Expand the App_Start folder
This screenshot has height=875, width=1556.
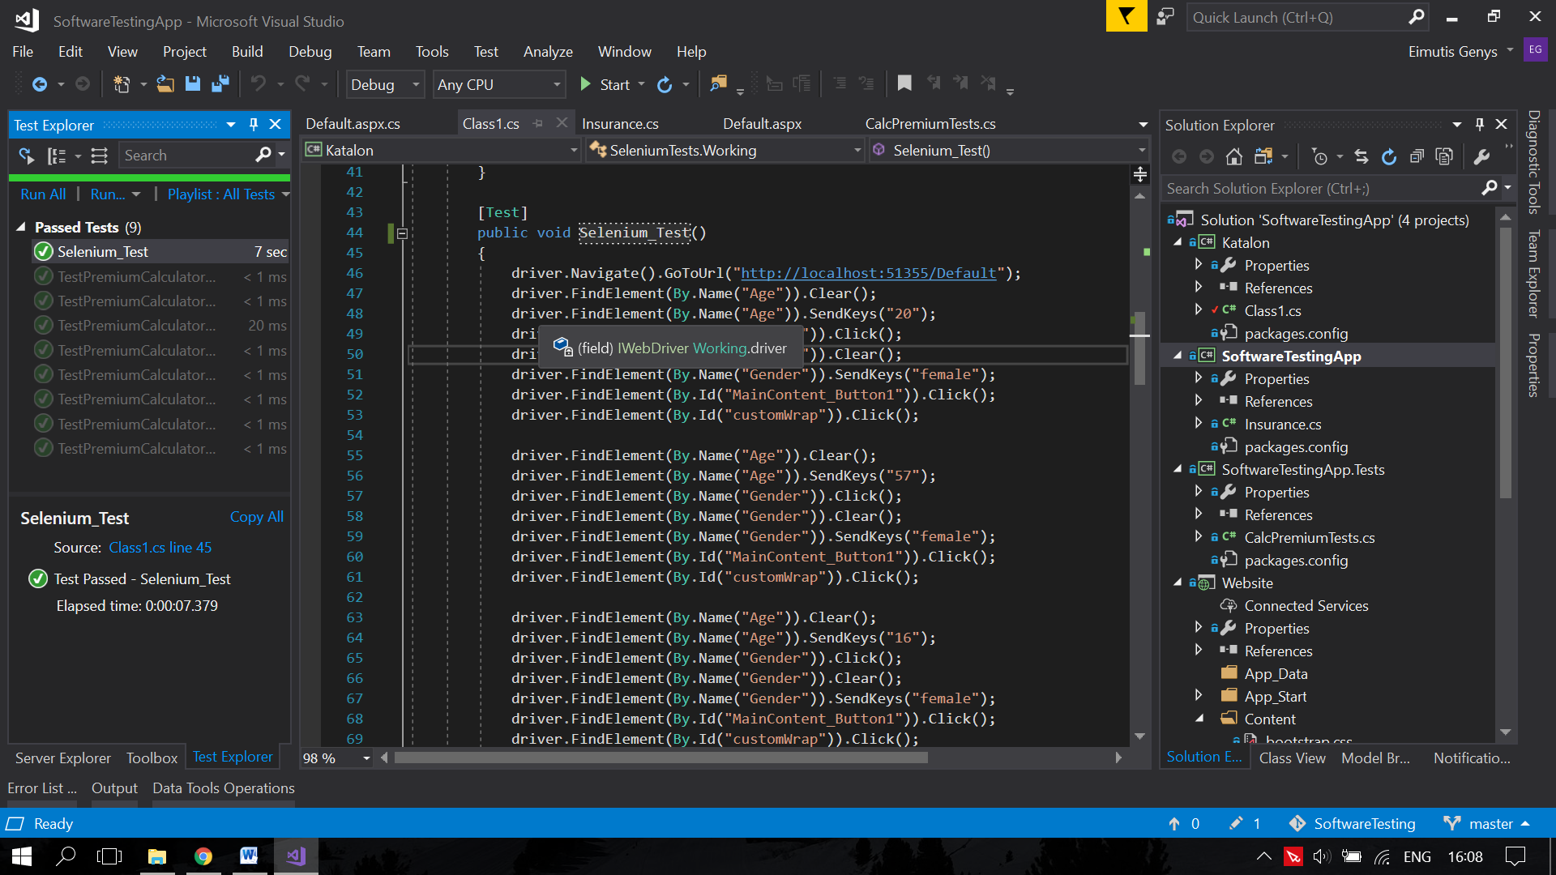pyautogui.click(x=1198, y=695)
